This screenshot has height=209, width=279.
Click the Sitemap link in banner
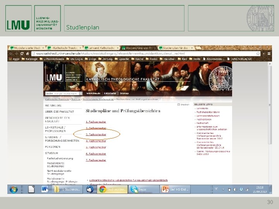coord(124,93)
